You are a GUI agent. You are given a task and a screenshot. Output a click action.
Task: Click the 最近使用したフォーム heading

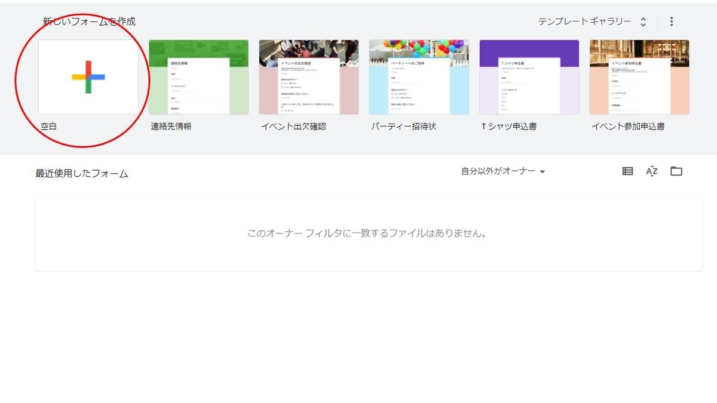(x=82, y=174)
